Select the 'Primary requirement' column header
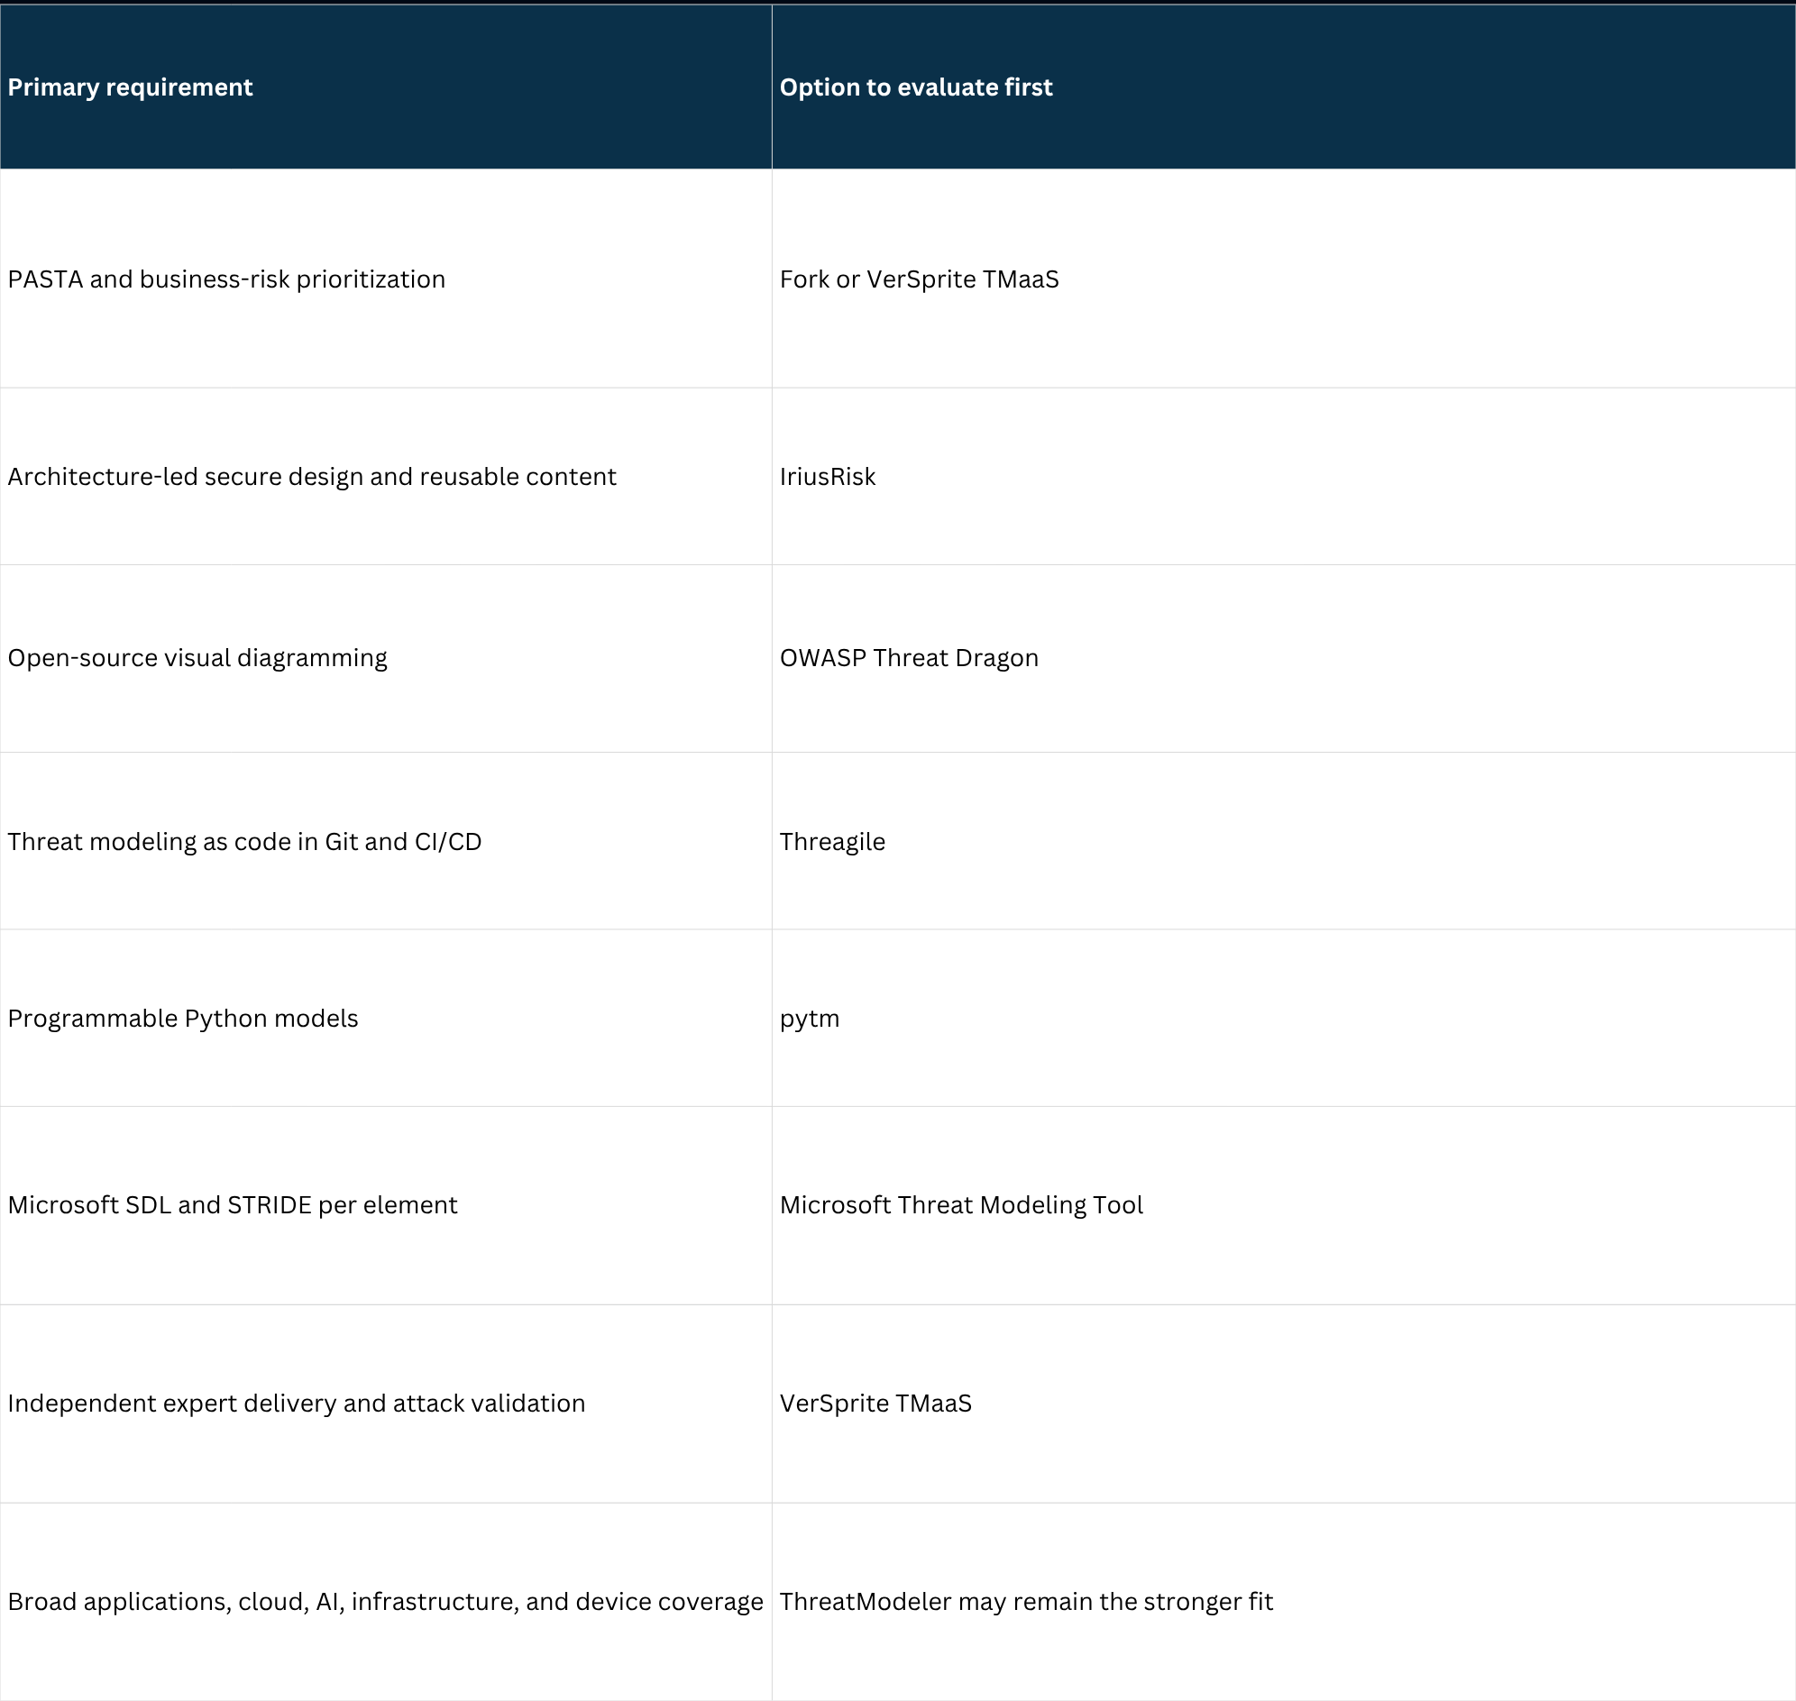 [x=386, y=87]
